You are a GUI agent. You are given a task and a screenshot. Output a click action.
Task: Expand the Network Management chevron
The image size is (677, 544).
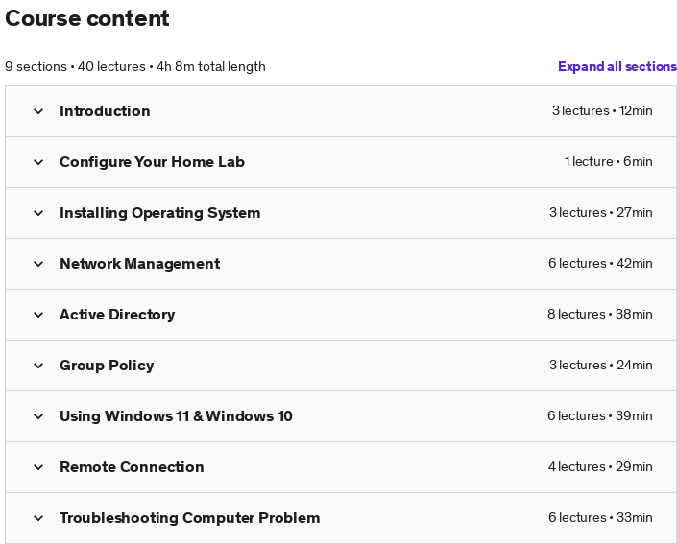(38, 264)
